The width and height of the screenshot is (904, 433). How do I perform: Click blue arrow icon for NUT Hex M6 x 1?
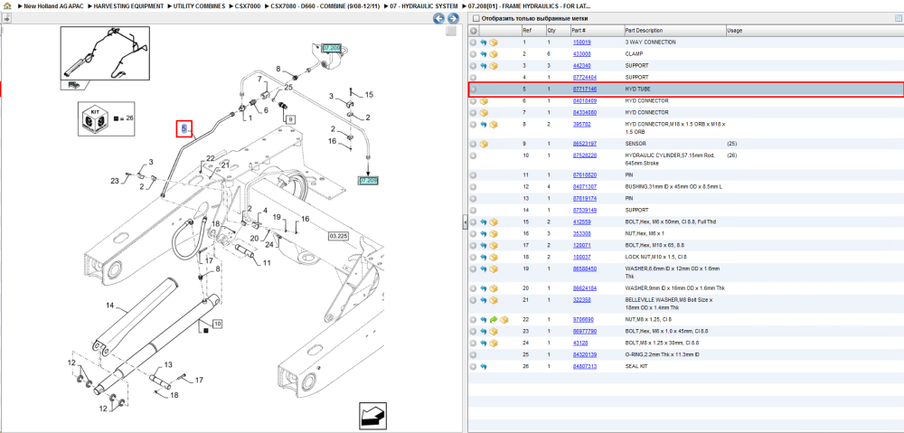tap(484, 233)
